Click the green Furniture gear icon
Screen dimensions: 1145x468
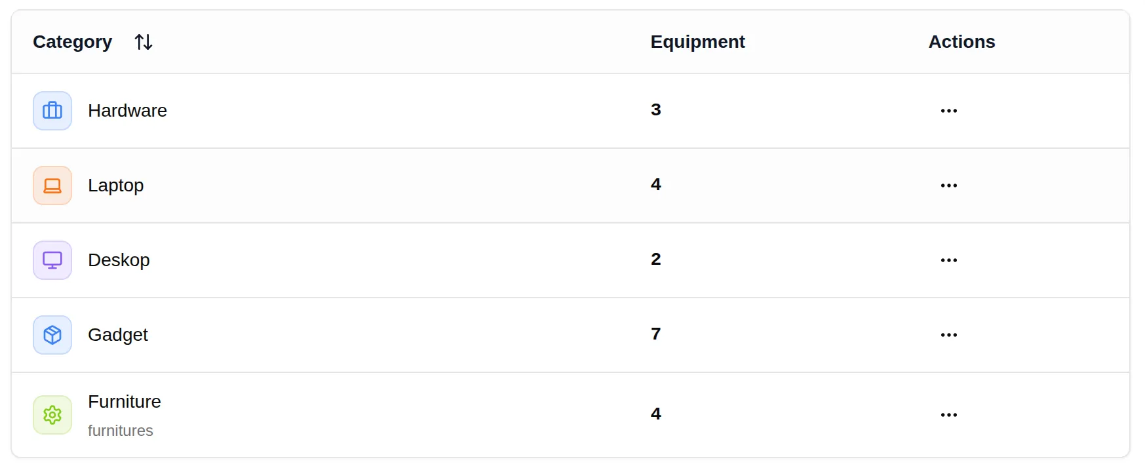tap(52, 415)
